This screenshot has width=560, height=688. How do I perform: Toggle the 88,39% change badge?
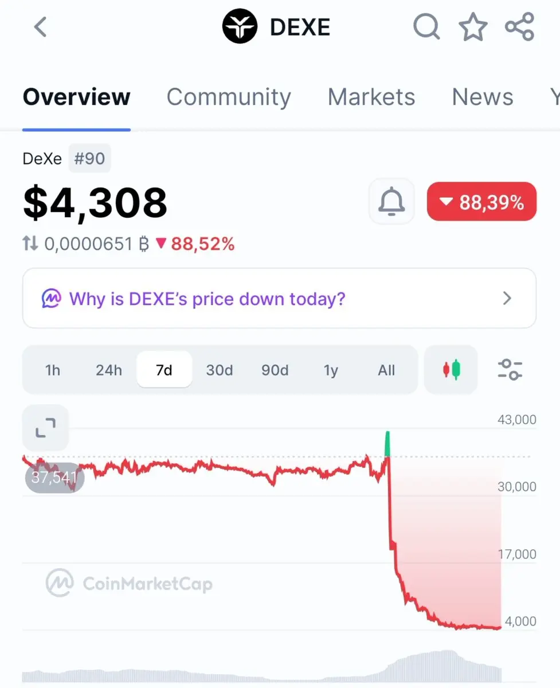tap(481, 201)
